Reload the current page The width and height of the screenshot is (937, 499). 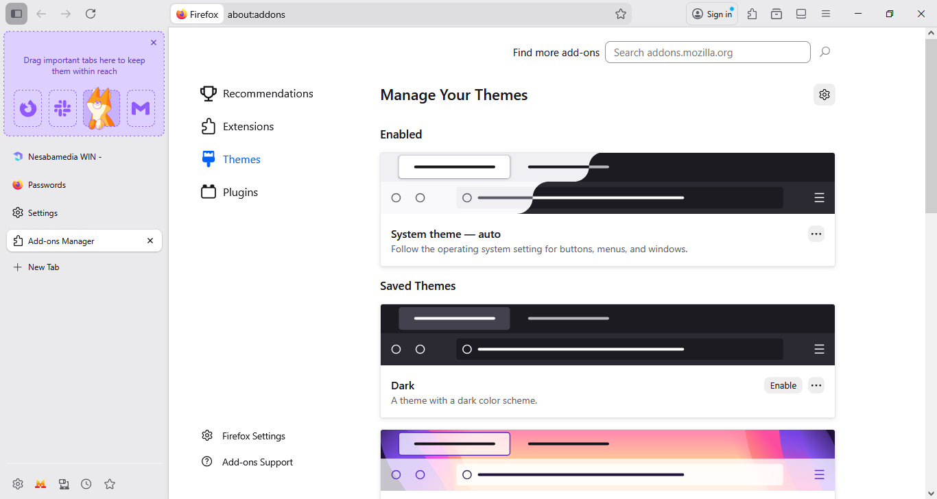91,14
